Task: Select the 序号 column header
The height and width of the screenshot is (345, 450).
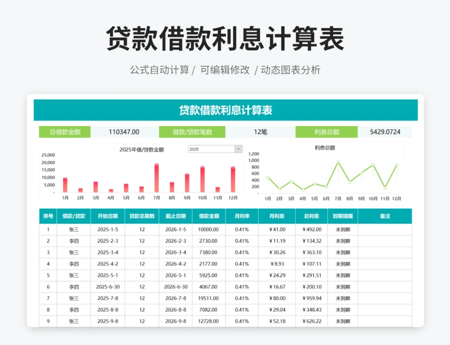Action: click(48, 216)
